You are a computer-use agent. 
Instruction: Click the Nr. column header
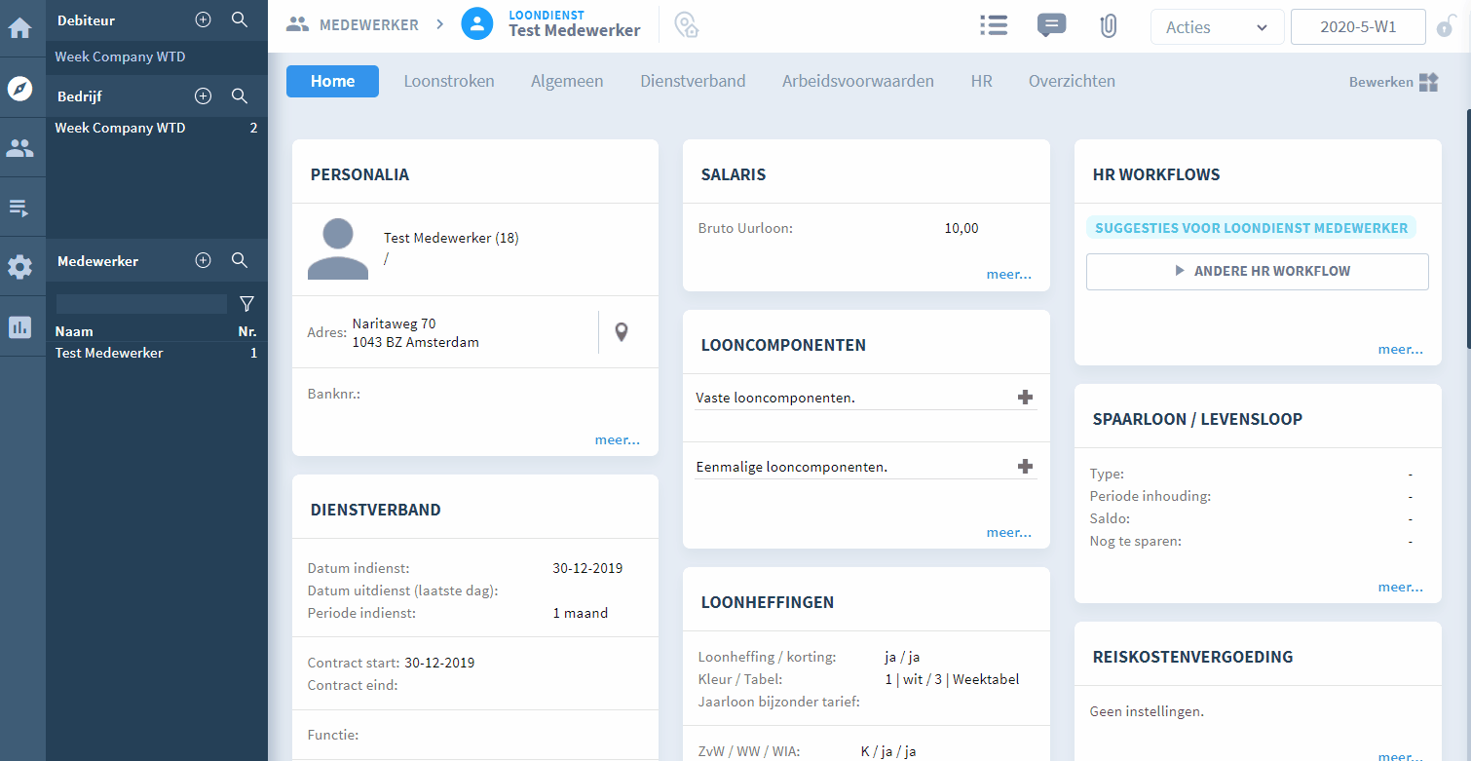247,331
